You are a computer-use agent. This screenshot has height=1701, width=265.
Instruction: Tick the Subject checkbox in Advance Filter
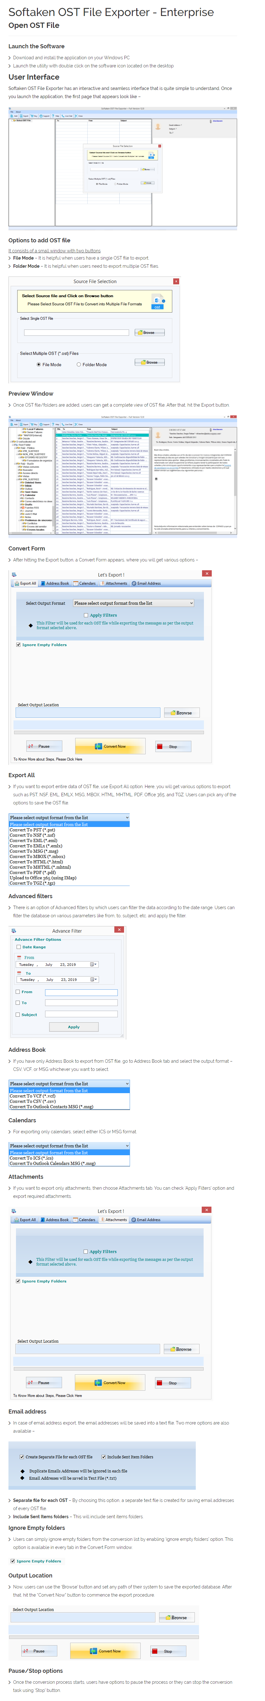[18, 1014]
